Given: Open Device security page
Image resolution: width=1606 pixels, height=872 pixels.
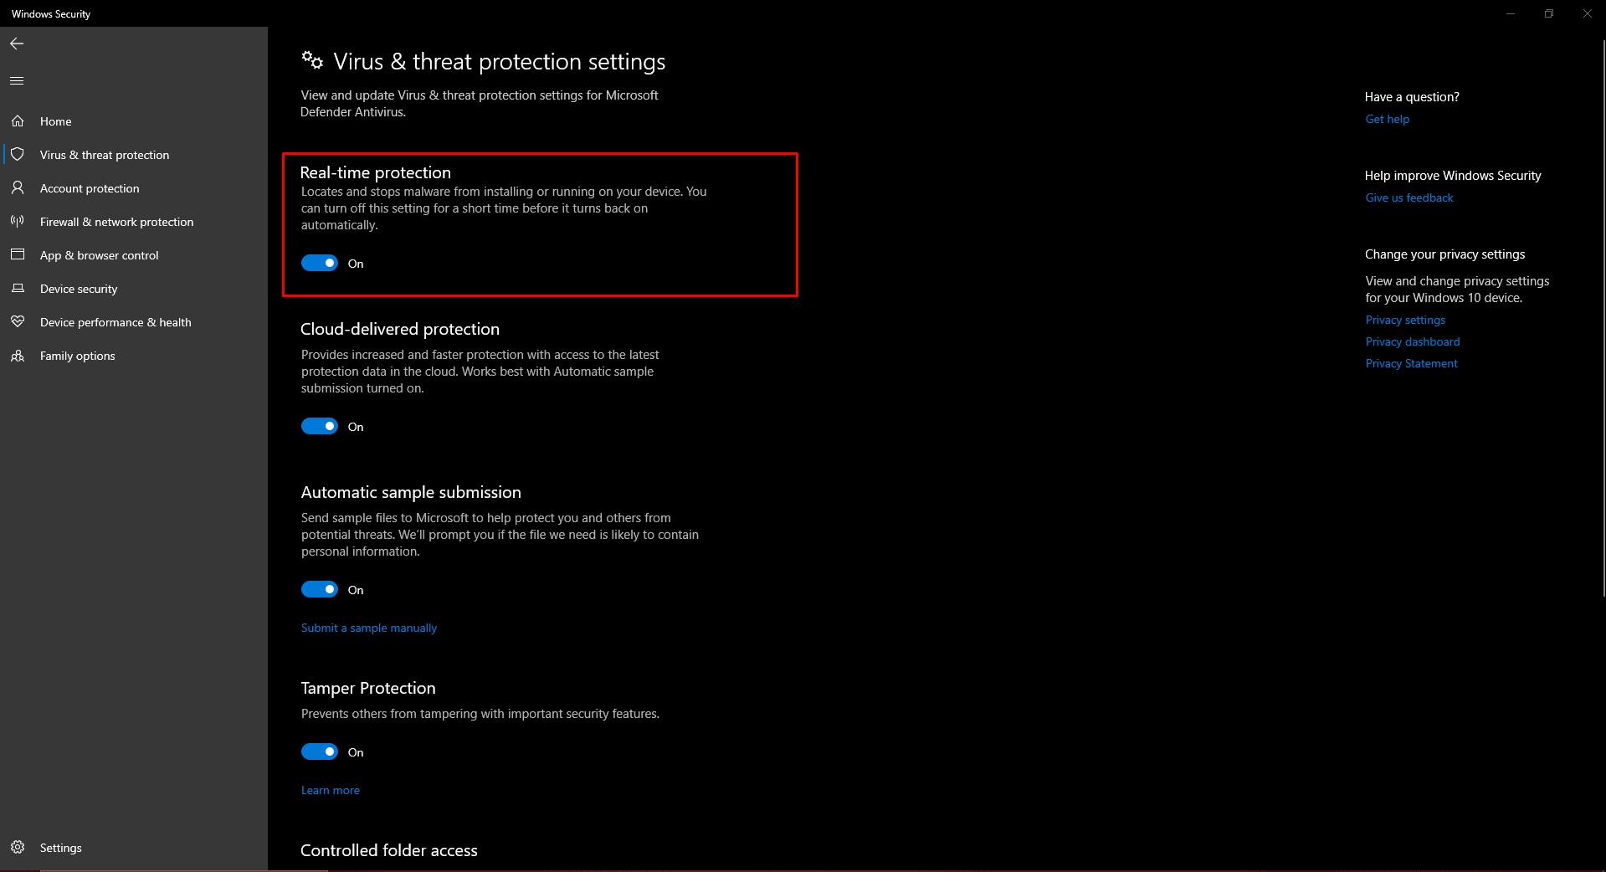Looking at the screenshot, I should (x=134, y=289).
